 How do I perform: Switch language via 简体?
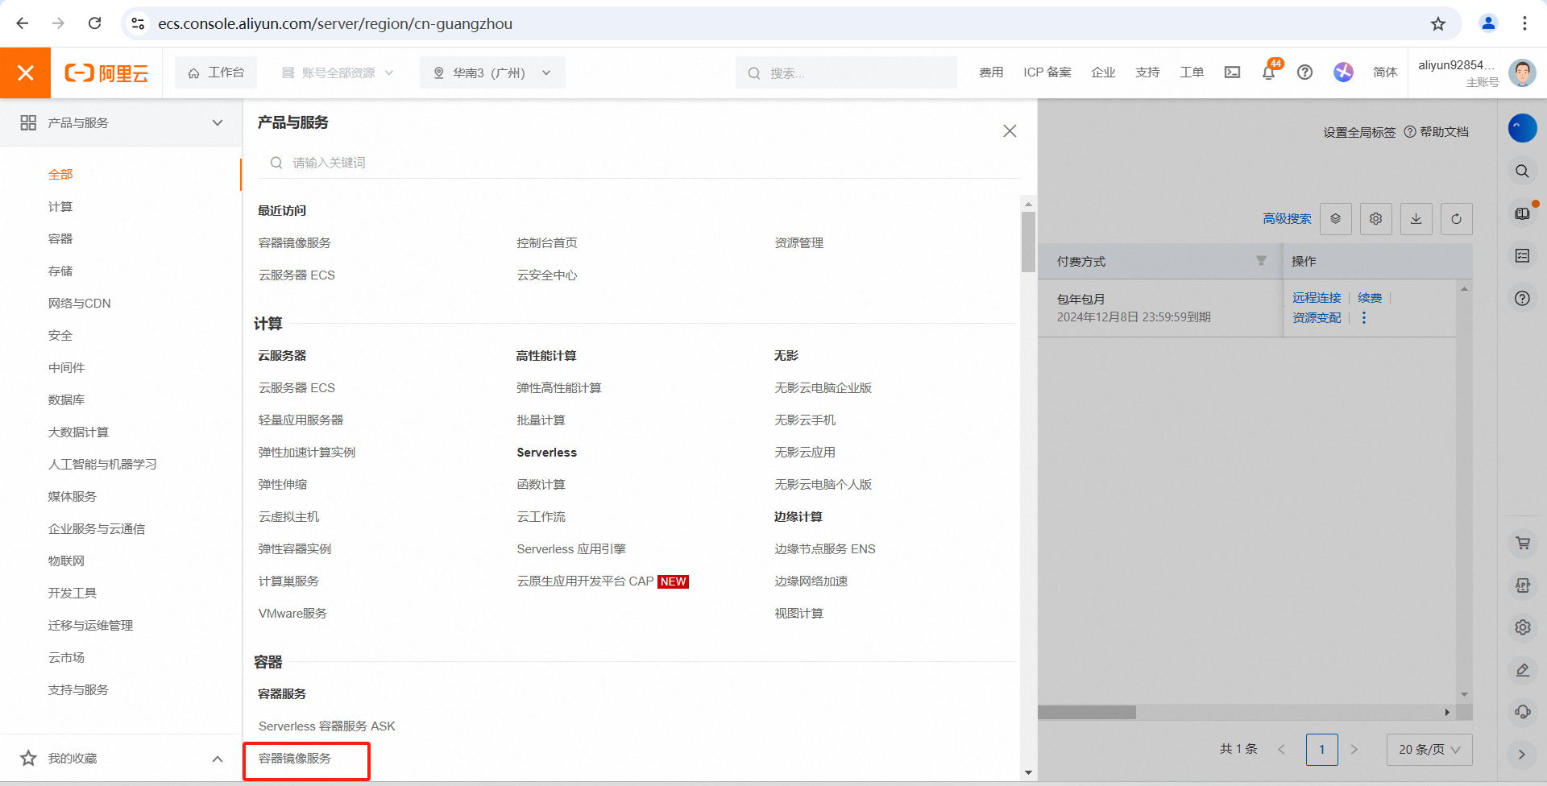1385,72
